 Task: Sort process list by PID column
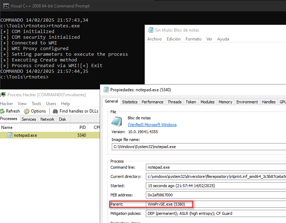pyautogui.click(x=79, y=127)
